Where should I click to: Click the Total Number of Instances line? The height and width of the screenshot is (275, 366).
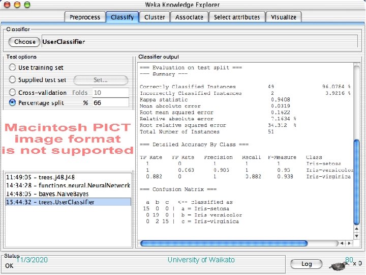207,132
